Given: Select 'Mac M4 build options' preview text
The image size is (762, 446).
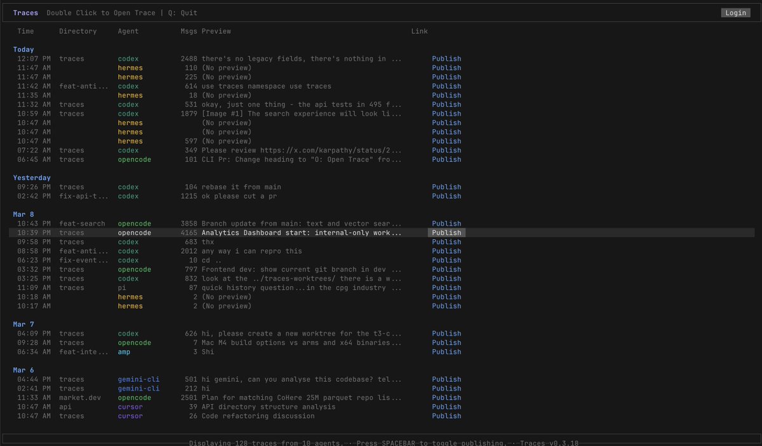Looking at the screenshot, I should [x=302, y=343].
